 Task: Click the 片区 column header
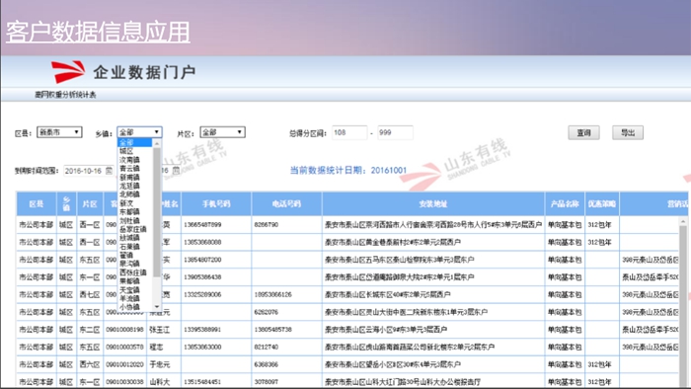point(90,203)
